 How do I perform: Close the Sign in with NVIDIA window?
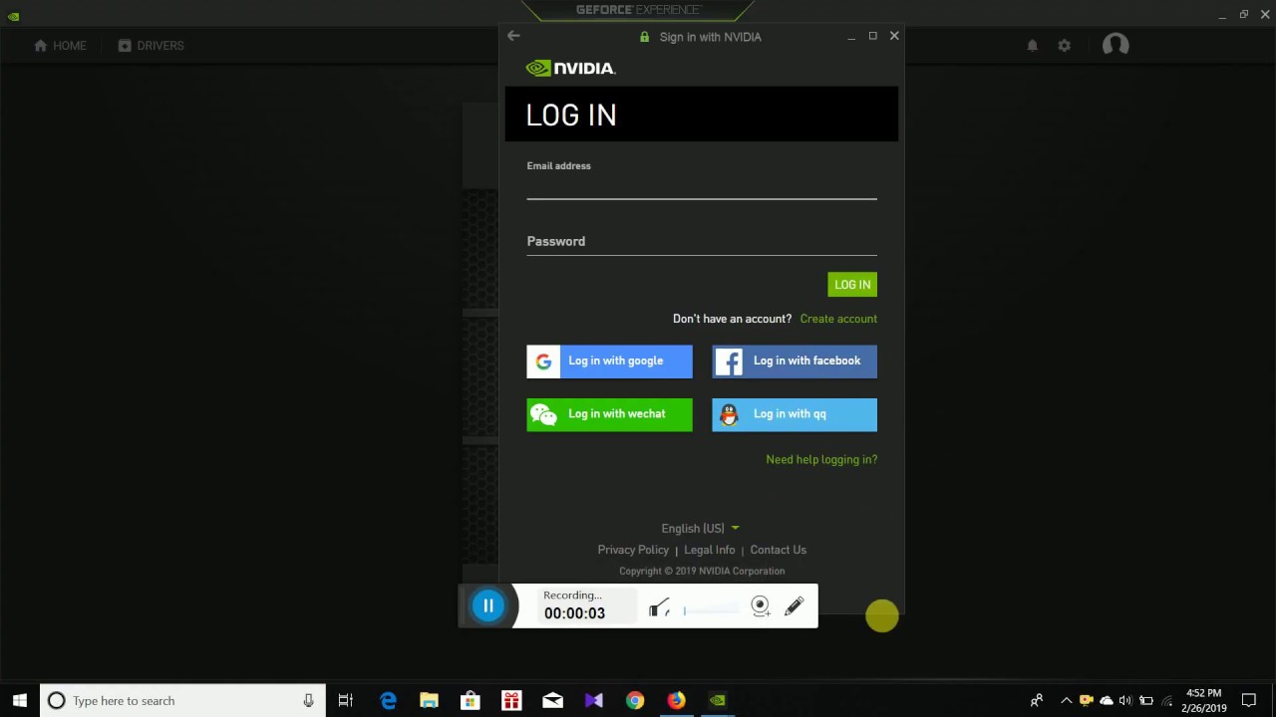tap(894, 36)
